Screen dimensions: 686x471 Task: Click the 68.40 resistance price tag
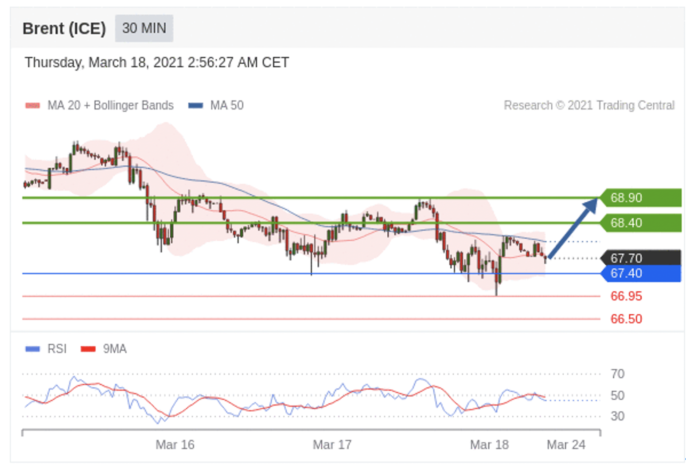(640, 223)
